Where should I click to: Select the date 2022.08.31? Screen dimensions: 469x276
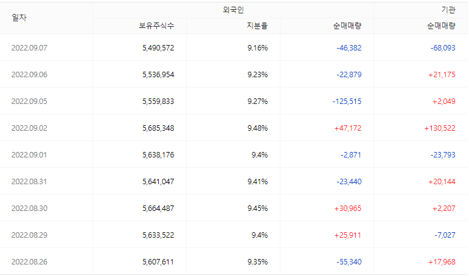(x=29, y=182)
